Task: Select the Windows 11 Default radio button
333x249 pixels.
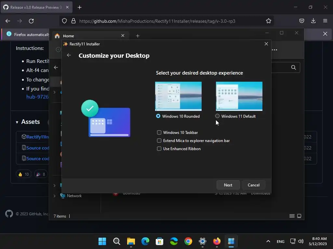Action: pos(217,116)
